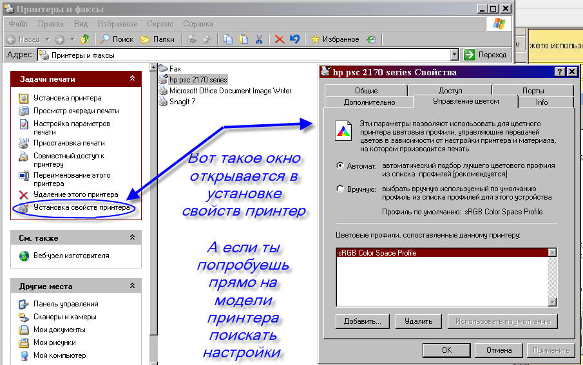Click the Мои рисунки folder icon
Viewport: 583px width, 365px height.
click(x=24, y=342)
